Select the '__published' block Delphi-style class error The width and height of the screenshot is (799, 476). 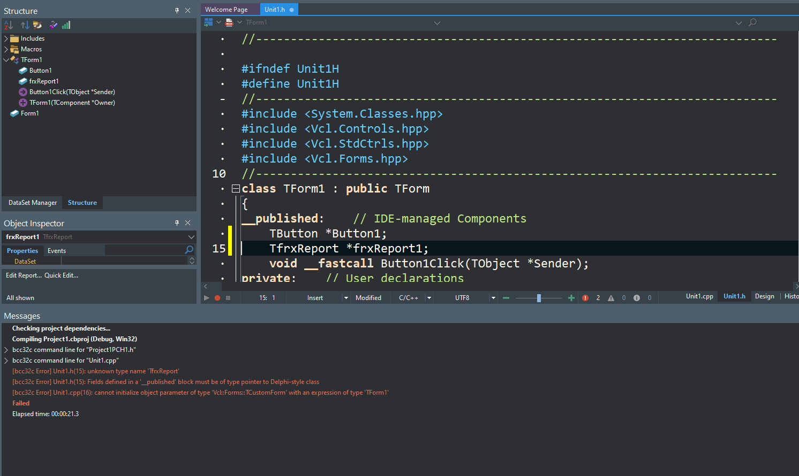pyautogui.click(x=165, y=382)
